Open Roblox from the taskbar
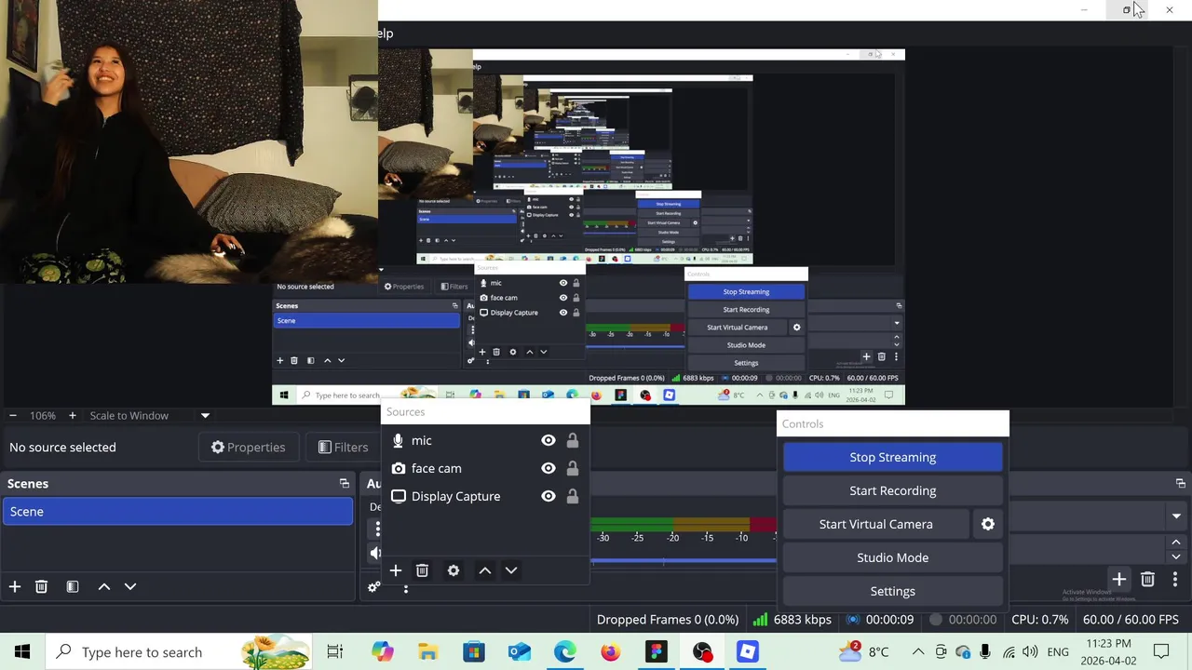The width and height of the screenshot is (1192, 670). (748, 651)
